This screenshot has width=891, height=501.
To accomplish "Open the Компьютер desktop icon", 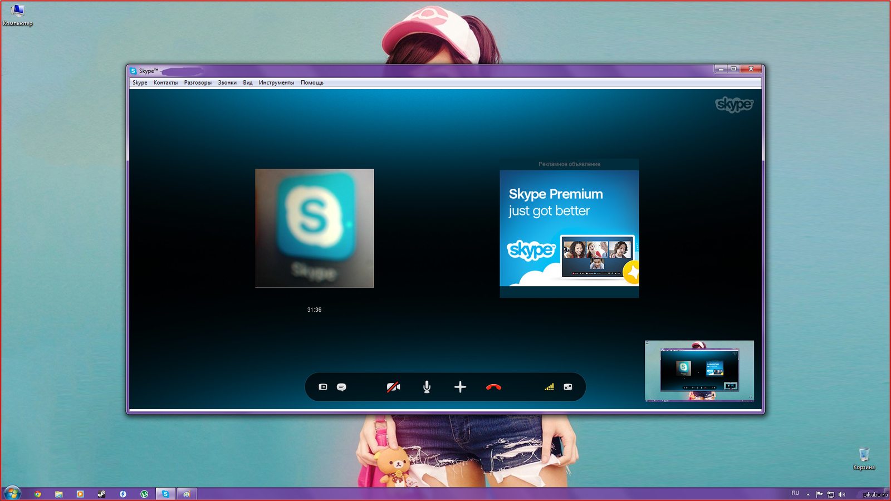I will click(17, 15).
